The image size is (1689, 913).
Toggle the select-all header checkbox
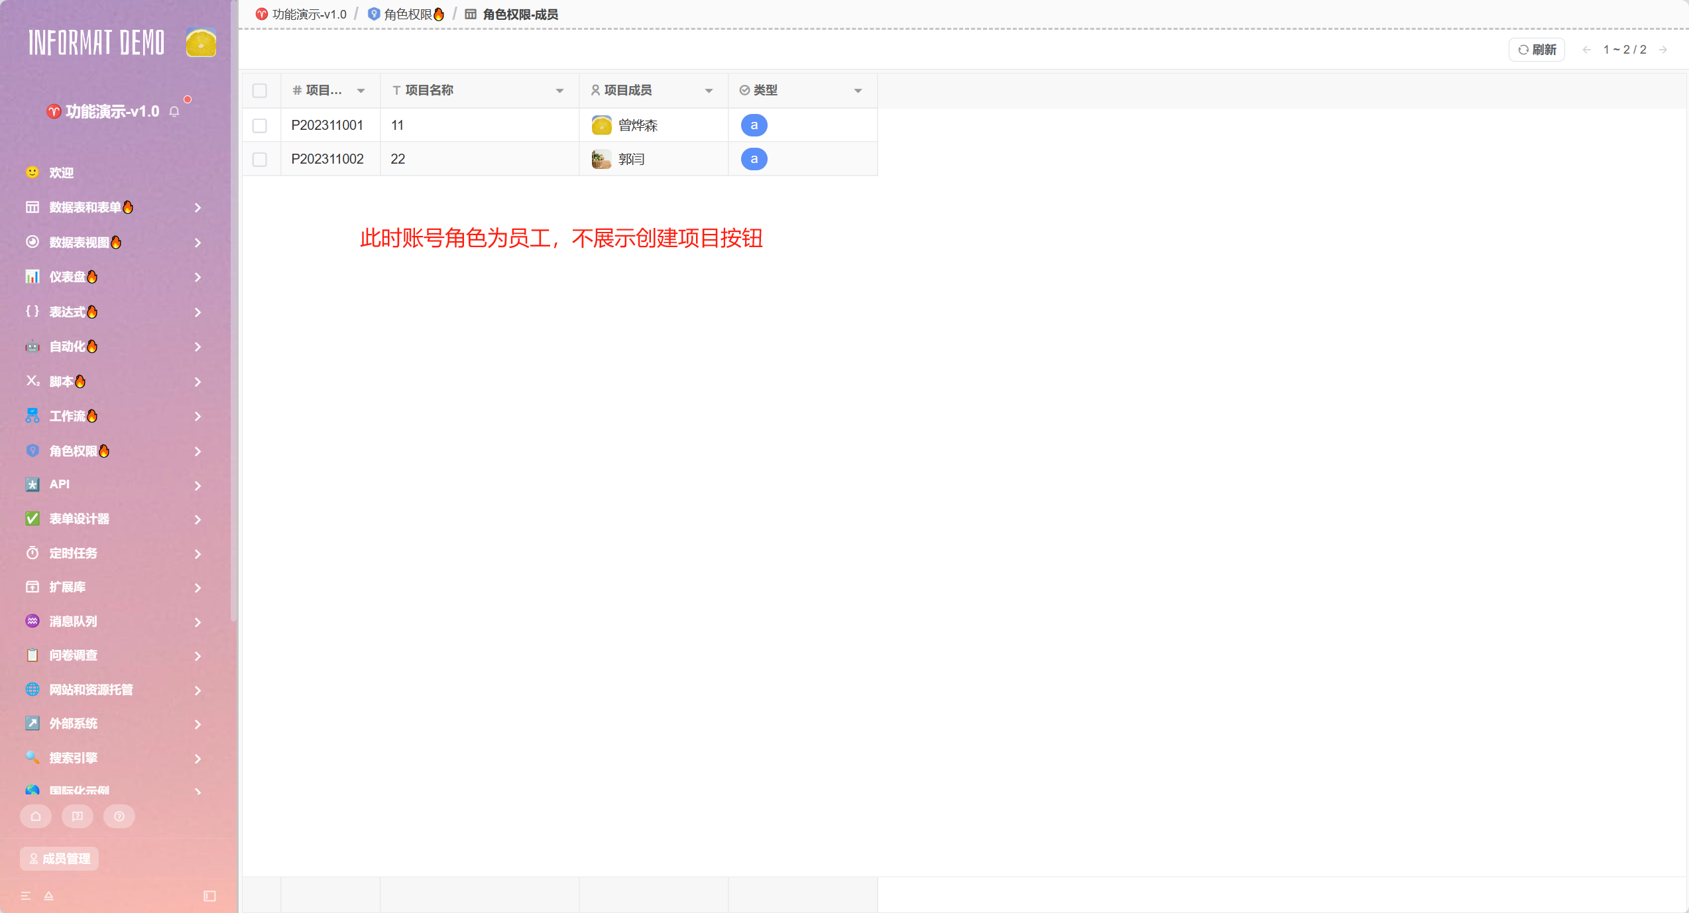coord(260,91)
